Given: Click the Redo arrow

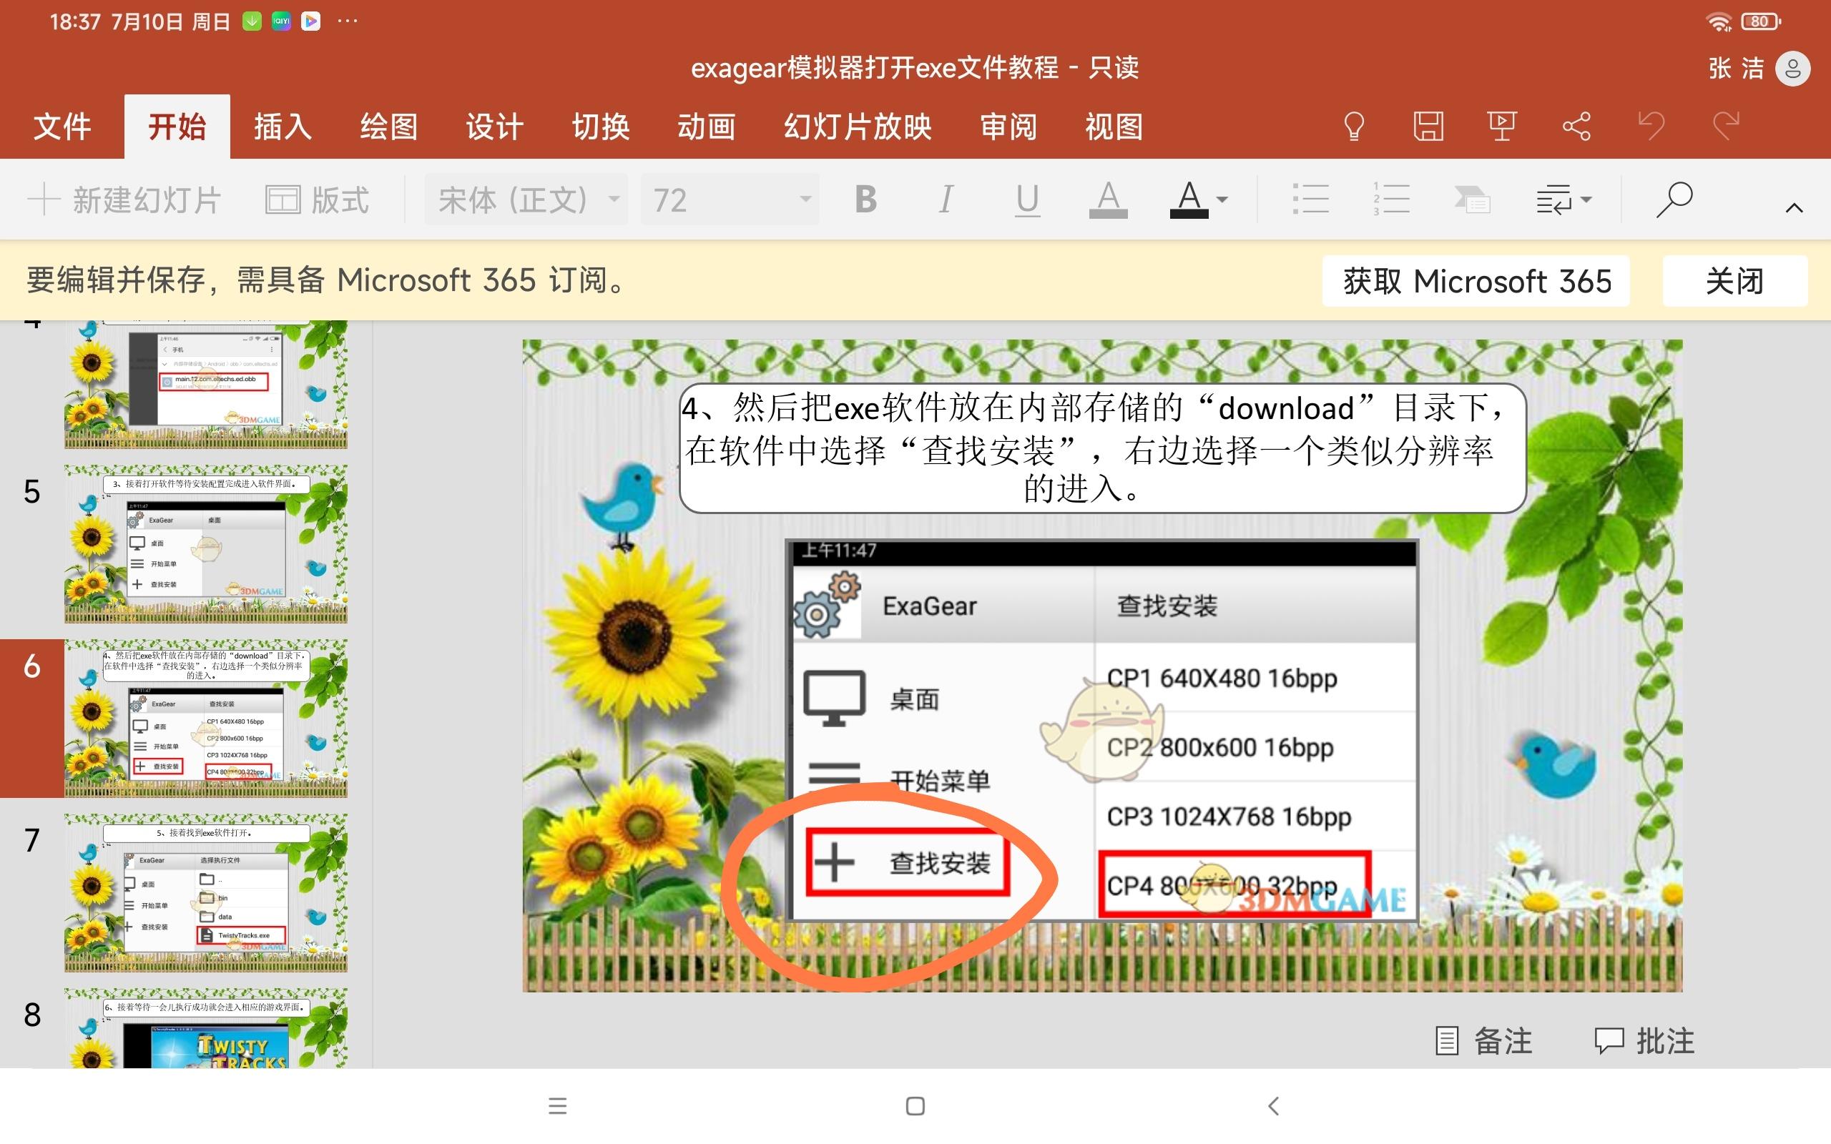Looking at the screenshot, I should (1726, 127).
